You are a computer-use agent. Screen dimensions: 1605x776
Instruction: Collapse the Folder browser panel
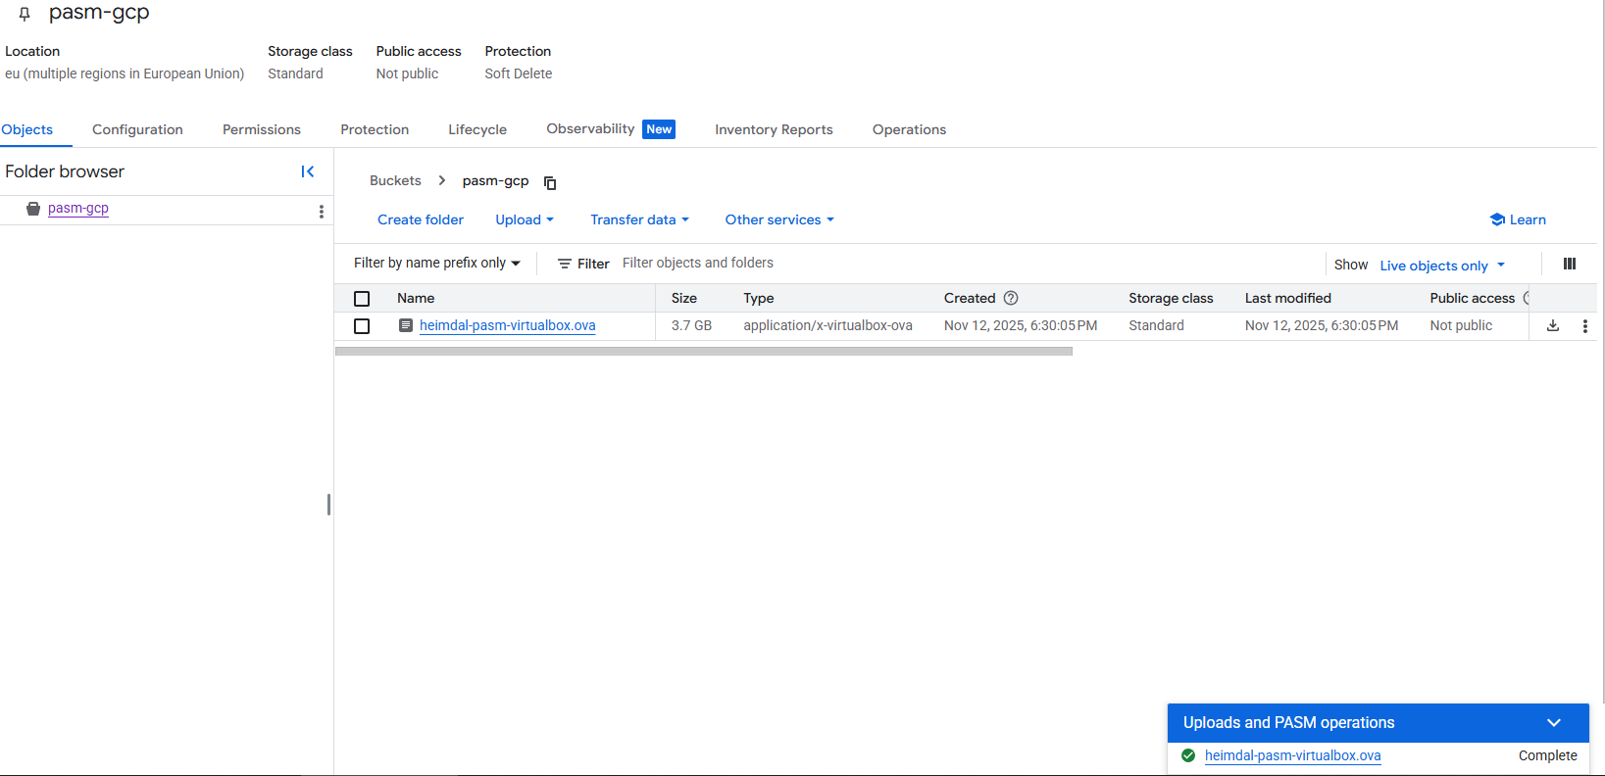pyautogui.click(x=308, y=171)
